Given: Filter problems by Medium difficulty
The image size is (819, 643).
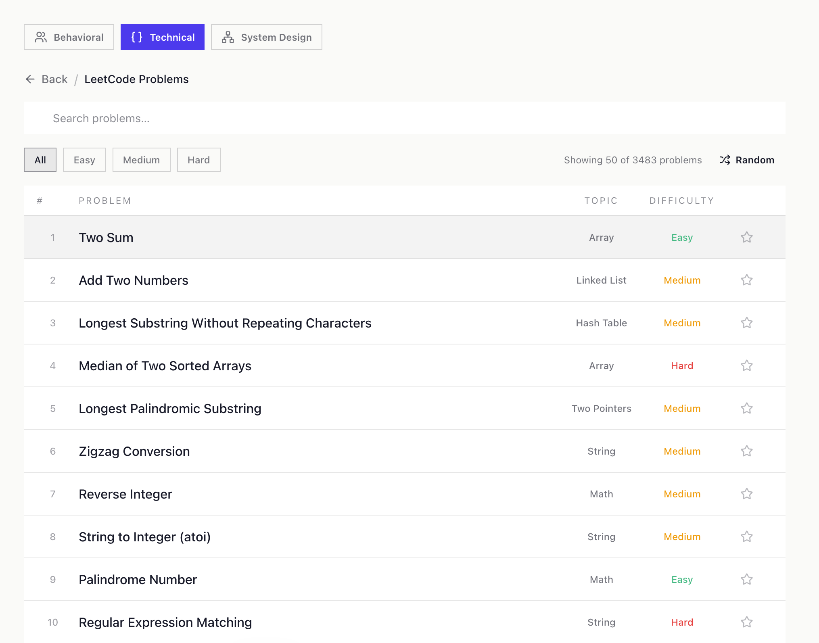Looking at the screenshot, I should click(x=141, y=160).
